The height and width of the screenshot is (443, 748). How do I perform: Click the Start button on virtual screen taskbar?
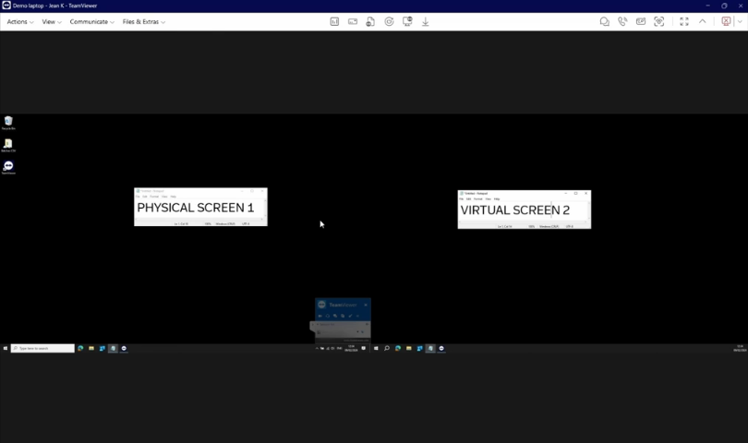[x=376, y=348]
